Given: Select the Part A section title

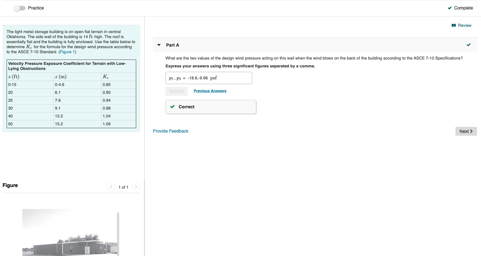Looking at the screenshot, I should coord(172,45).
